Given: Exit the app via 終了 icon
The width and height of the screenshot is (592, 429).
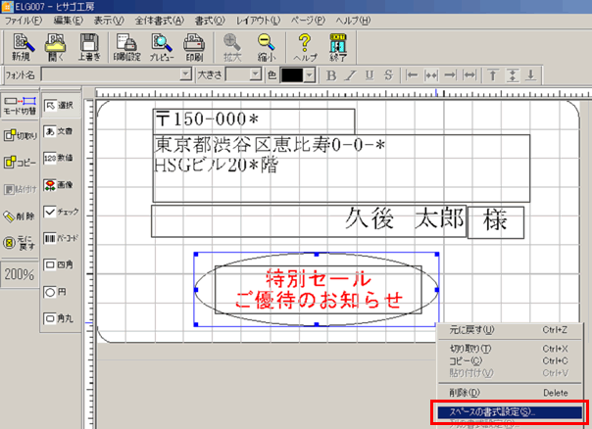Looking at the screenshot, I should coord(340,45).
